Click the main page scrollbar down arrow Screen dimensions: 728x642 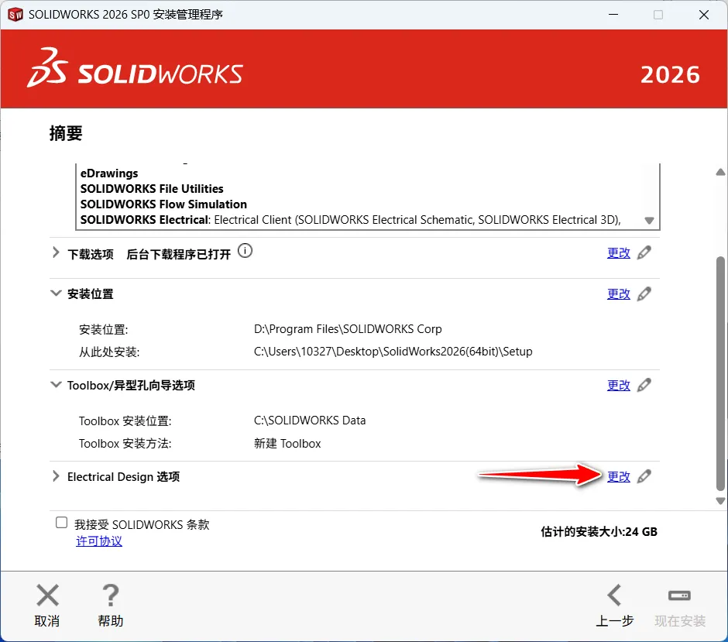(720, 501)
